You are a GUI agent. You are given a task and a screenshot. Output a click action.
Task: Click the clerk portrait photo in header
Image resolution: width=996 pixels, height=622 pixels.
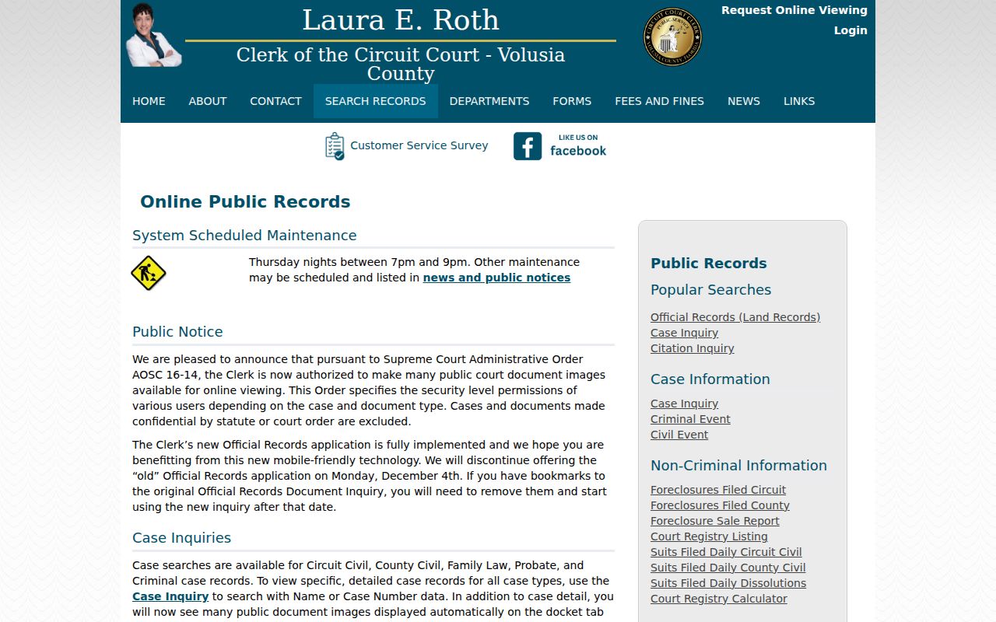click(153, 35)
